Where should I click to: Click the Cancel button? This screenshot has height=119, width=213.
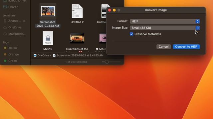[x=163, y=47]
